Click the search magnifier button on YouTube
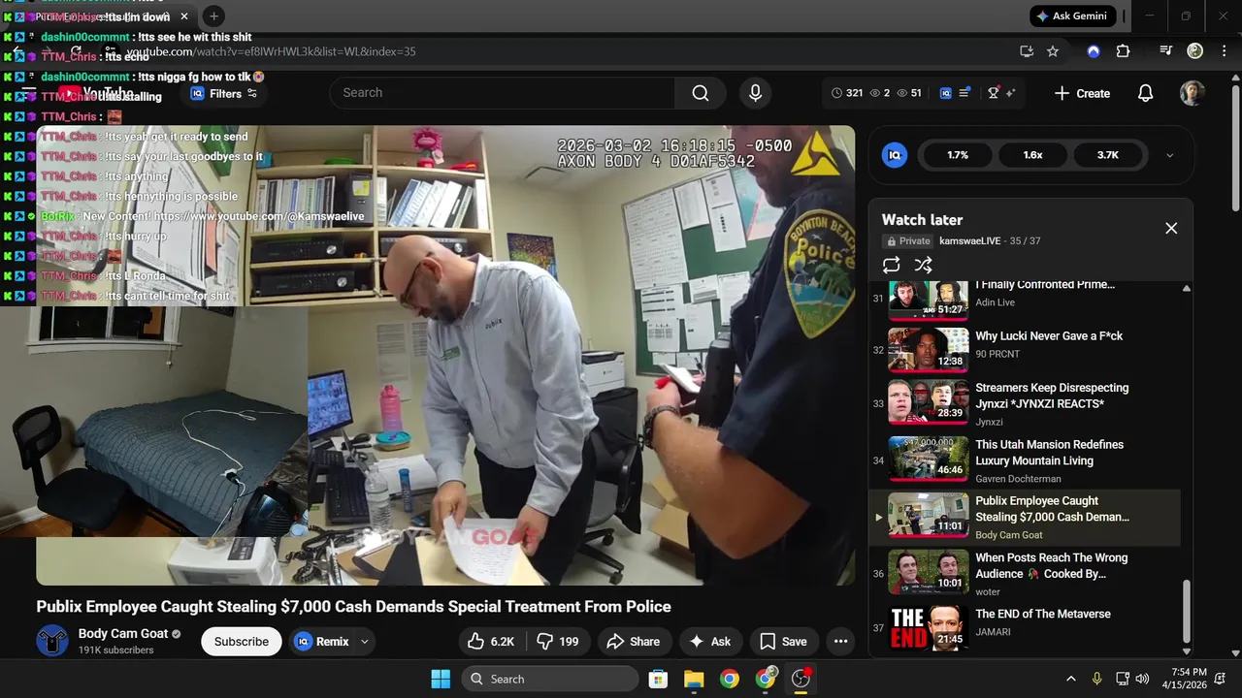This screenshot has width=1242, height=698. point(700,93)
